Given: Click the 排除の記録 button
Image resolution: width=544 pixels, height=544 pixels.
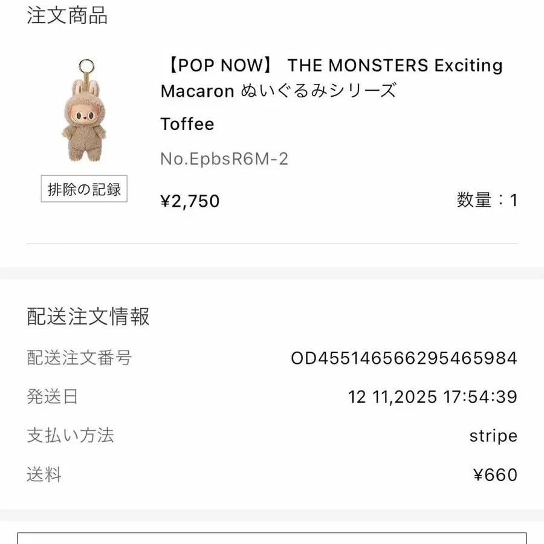Looking at the screenshot, I should pos(84,189).
